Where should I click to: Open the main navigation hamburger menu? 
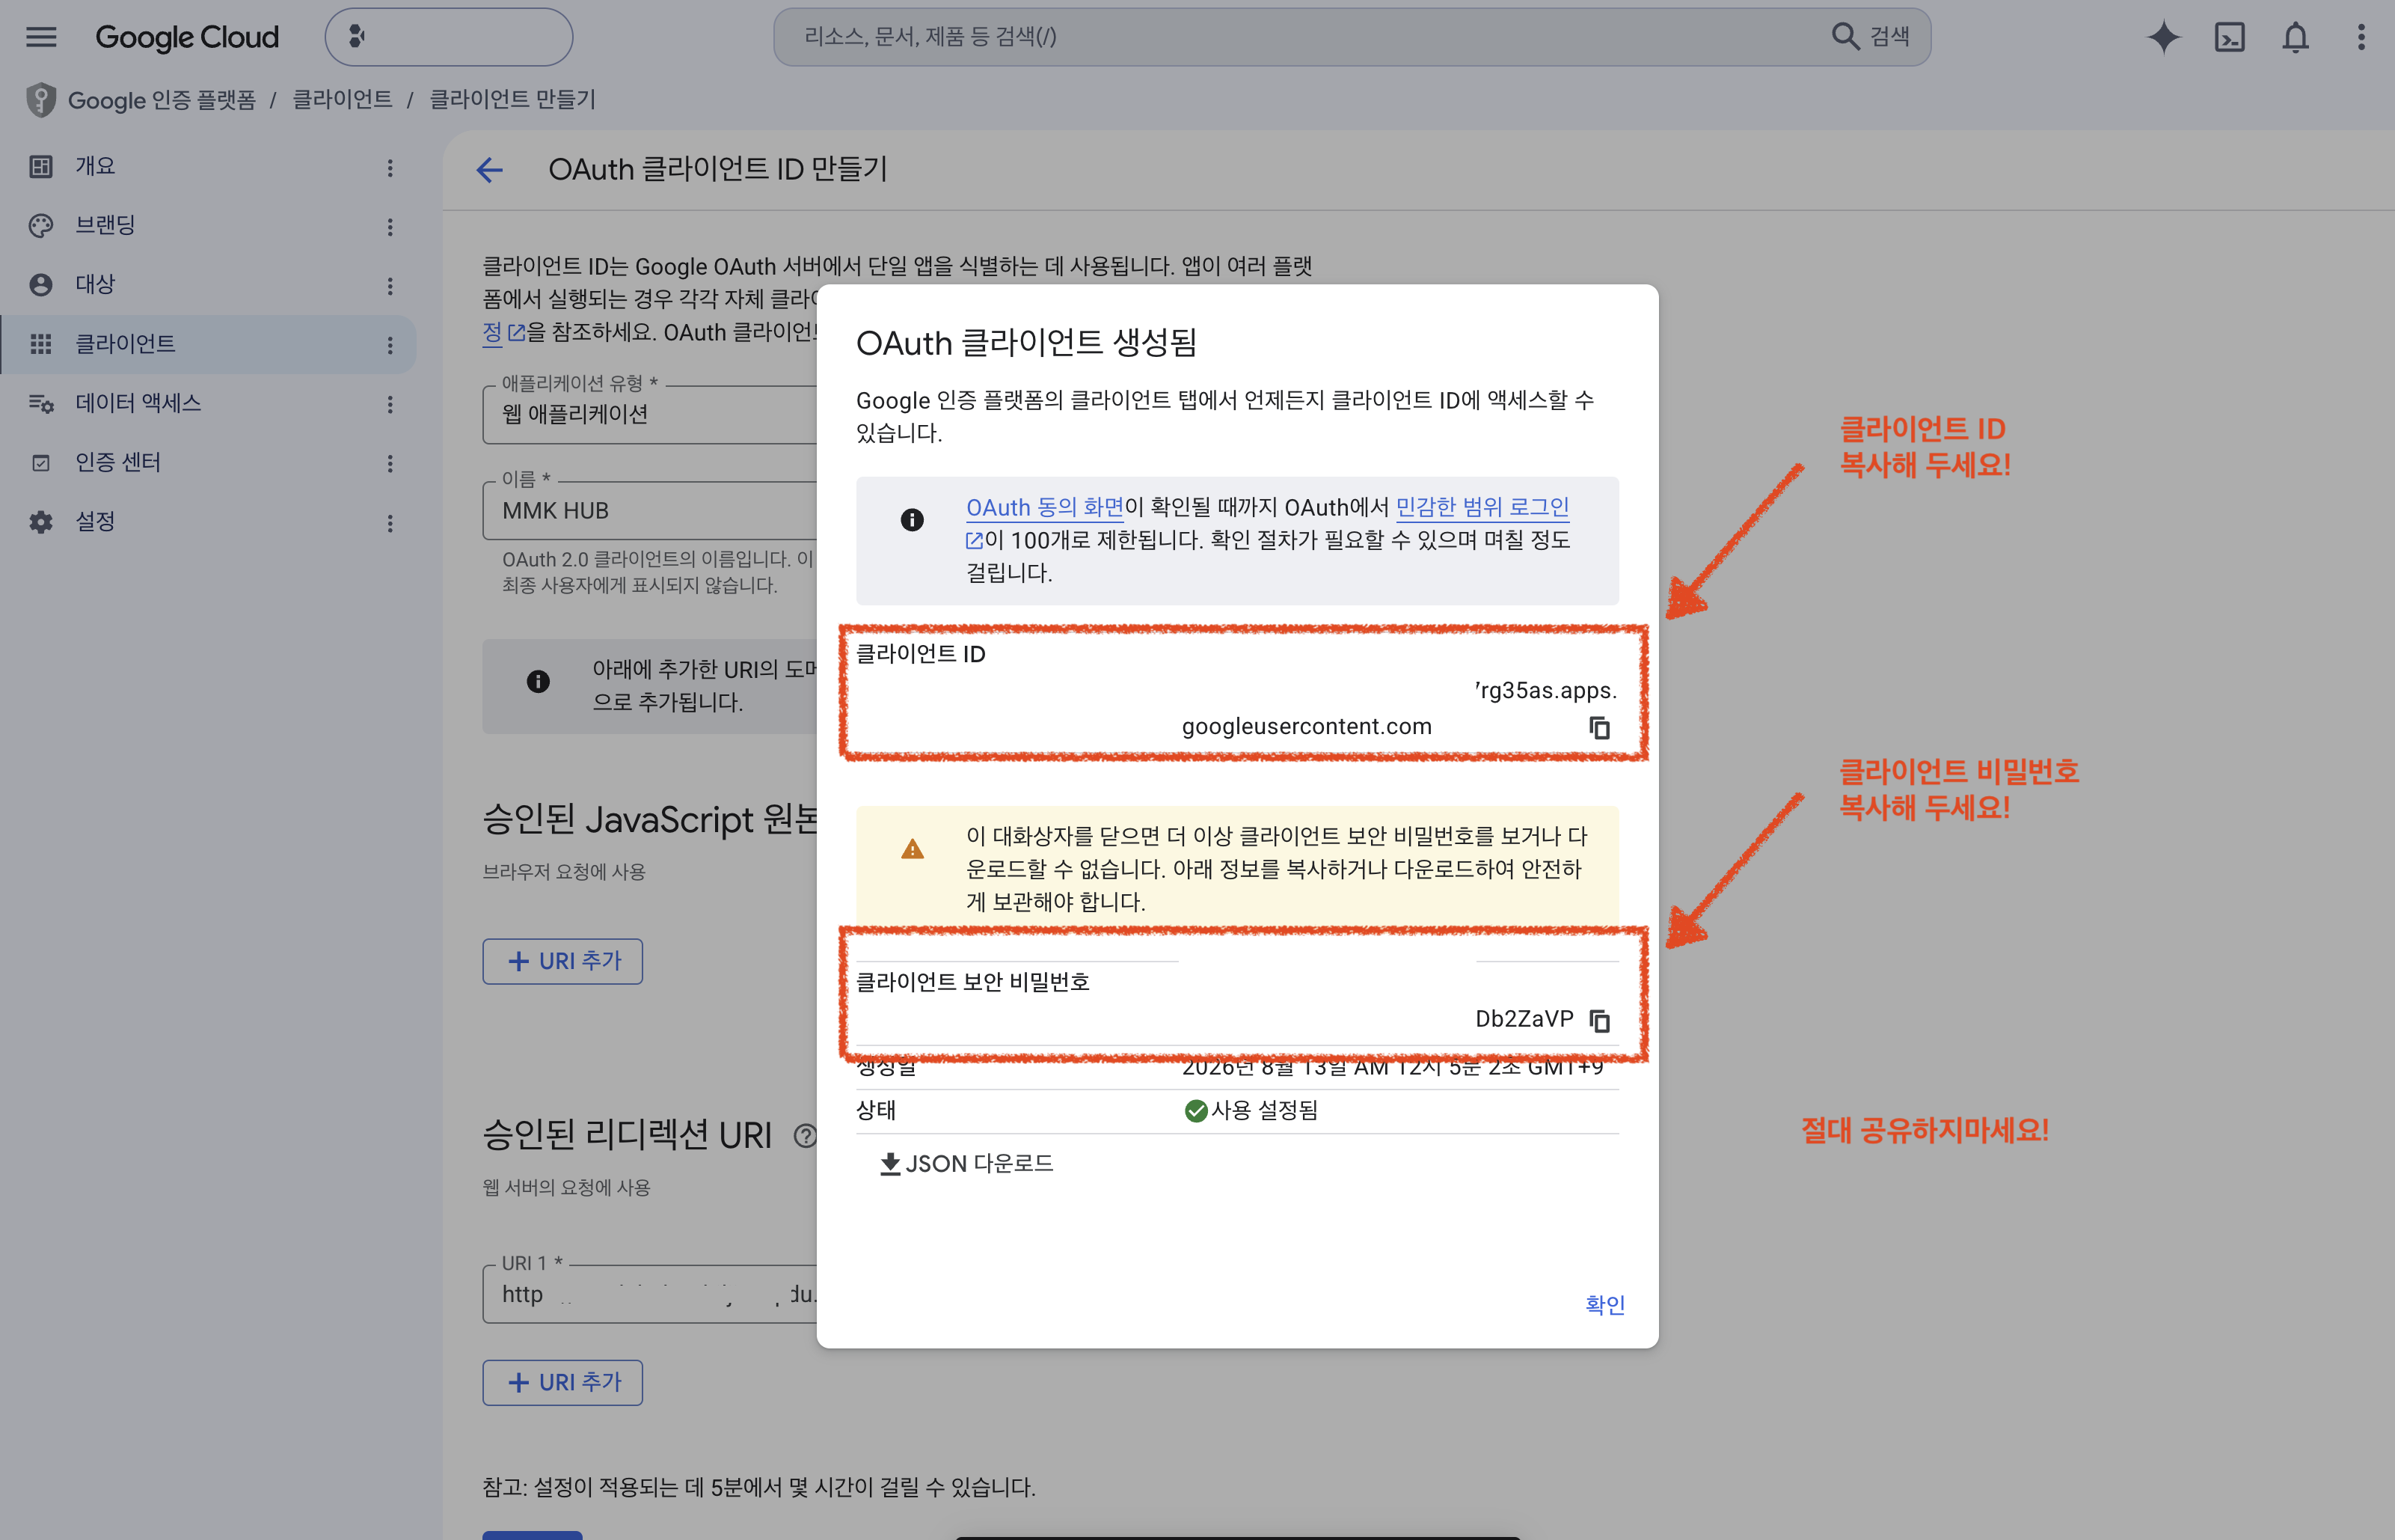41,37
